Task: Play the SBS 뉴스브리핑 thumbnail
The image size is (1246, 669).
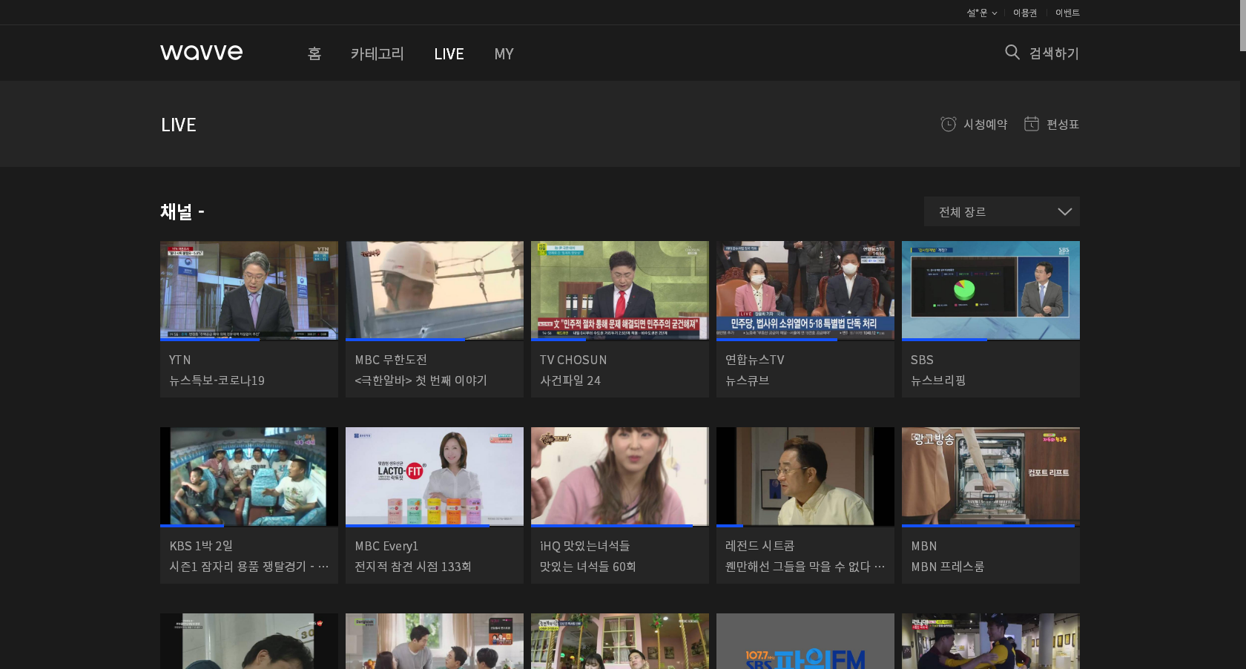Action: point(991,290)
